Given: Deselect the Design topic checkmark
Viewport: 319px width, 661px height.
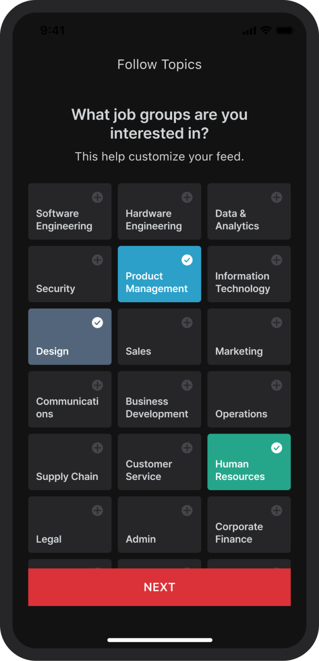Looking at the screenshot, I should click(97, 323).
